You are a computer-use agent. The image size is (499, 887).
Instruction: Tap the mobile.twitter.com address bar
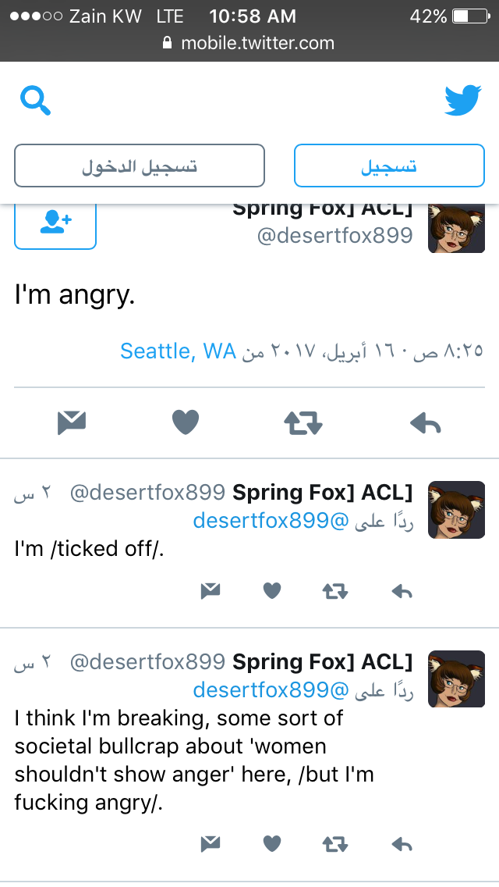(x=249, y=43)
